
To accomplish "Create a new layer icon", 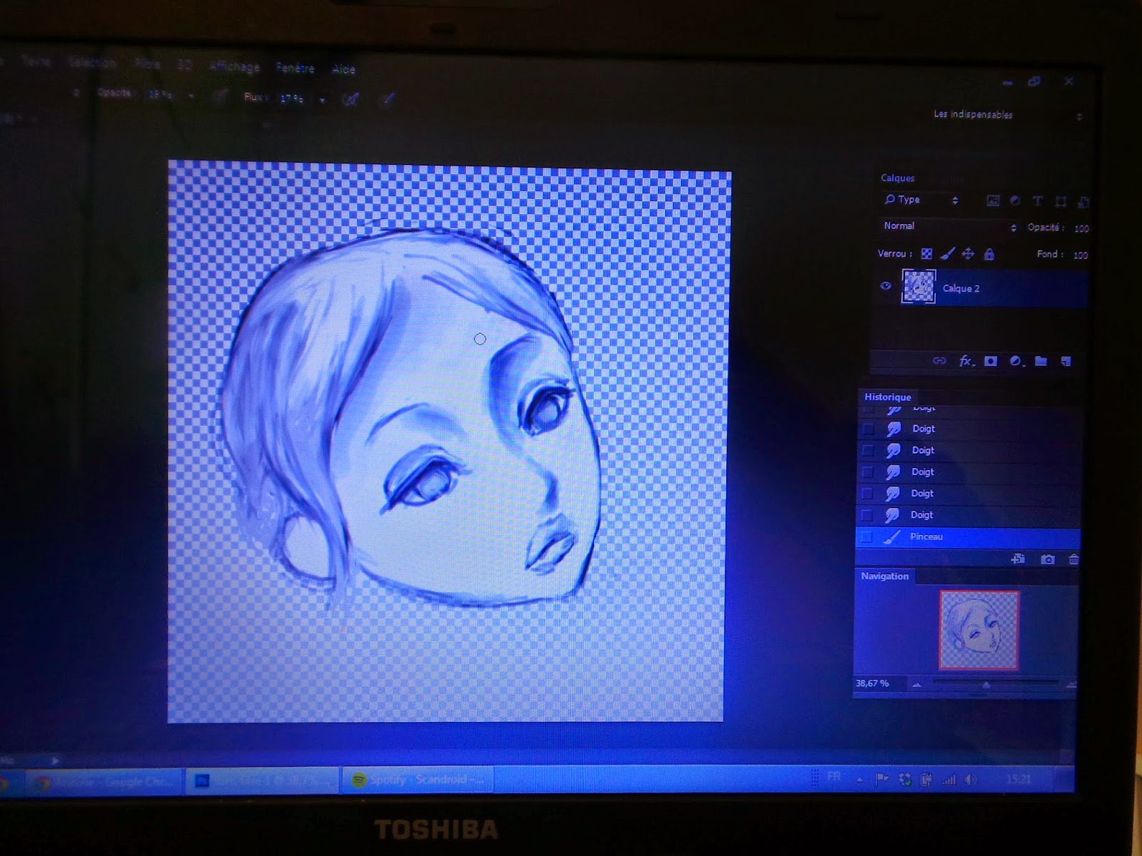I will click(1066, 362).
